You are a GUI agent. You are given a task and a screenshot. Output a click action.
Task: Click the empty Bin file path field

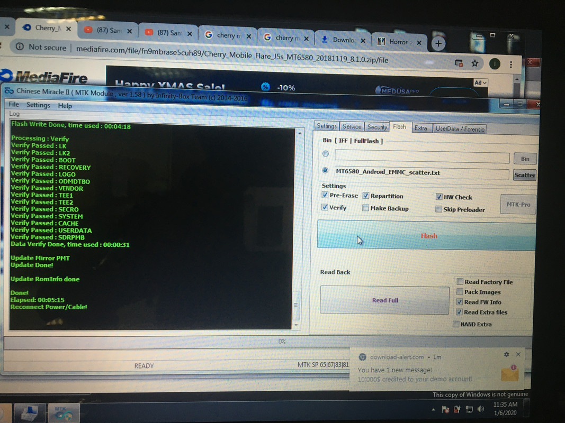coord(422,157)
